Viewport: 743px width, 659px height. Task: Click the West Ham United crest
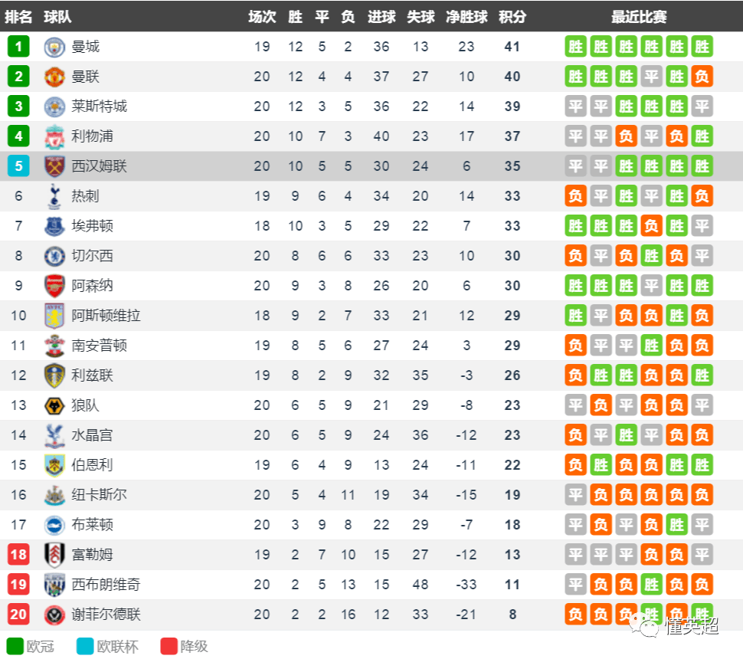coord(54,166)
